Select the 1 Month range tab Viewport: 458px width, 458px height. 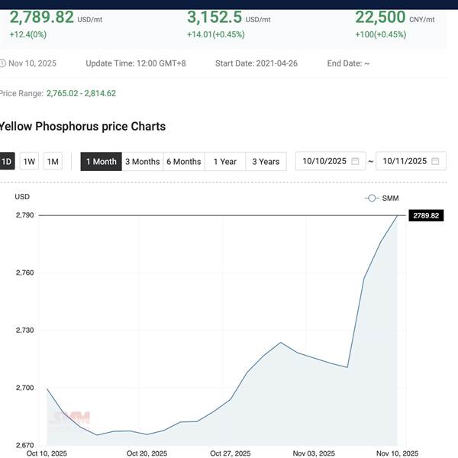tap(101, 161)
